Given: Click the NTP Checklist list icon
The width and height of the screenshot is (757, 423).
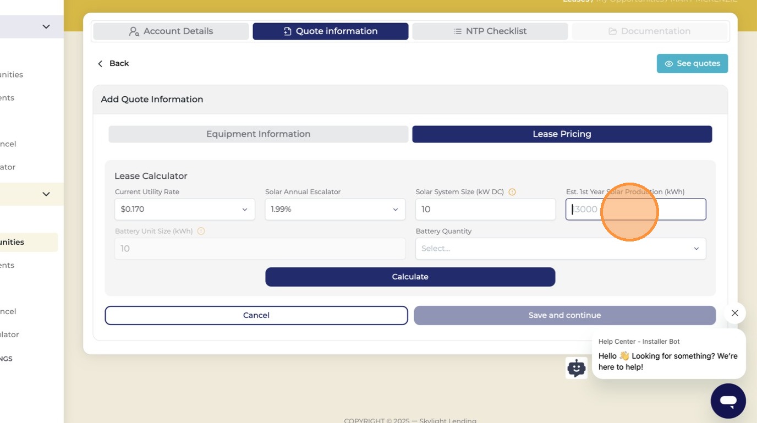Looking at the screenshot, I should (457, 31).
